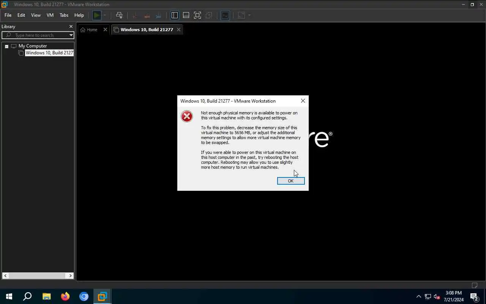Click the console view toolbar icon
The width and height of the screenshot is (486, 304).
[225, 15]
